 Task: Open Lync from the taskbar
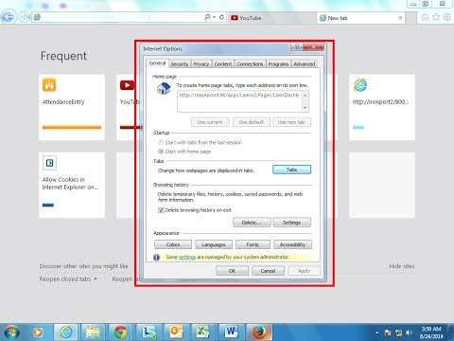tap(148, 332)
